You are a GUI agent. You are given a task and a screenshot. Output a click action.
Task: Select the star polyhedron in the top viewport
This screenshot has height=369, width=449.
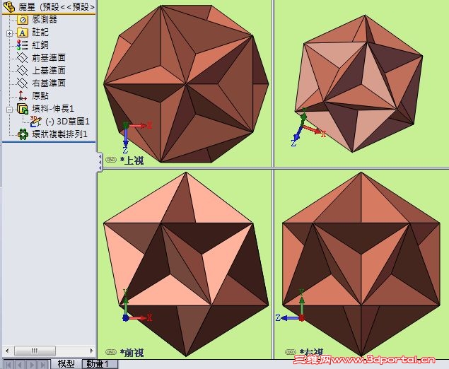tap(186, 84)
